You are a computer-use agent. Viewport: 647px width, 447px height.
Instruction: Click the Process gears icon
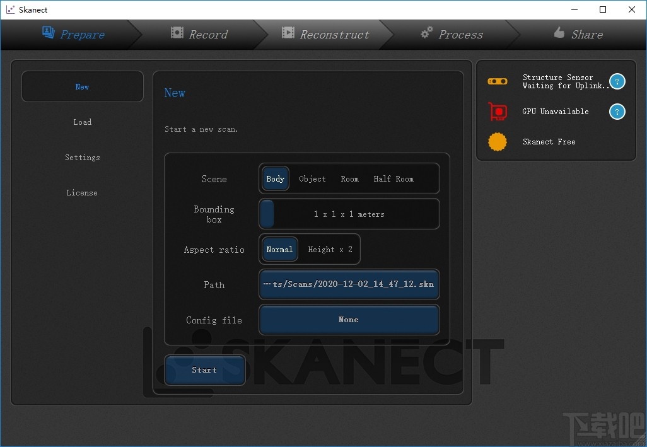[427, 33]
